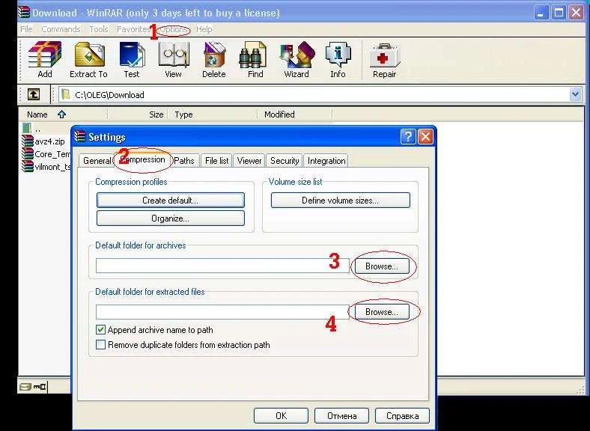The image size is (590, 431).
Task: Toggle Append archive name to path
Action: pyautogui.click(x=100, y=330)
